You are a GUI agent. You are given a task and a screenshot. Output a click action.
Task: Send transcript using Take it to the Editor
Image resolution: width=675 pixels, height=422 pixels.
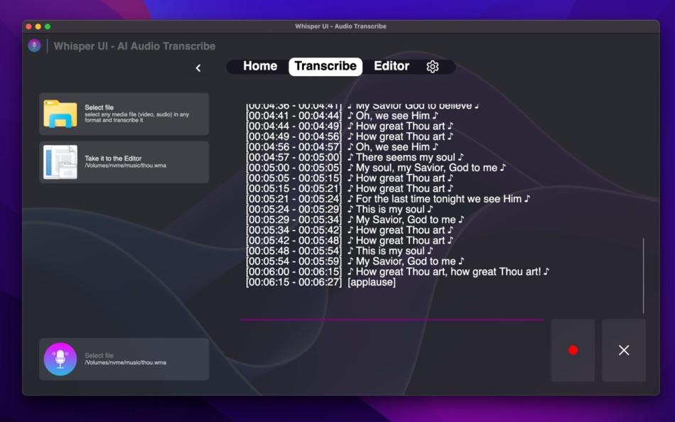tap(124, 162)
